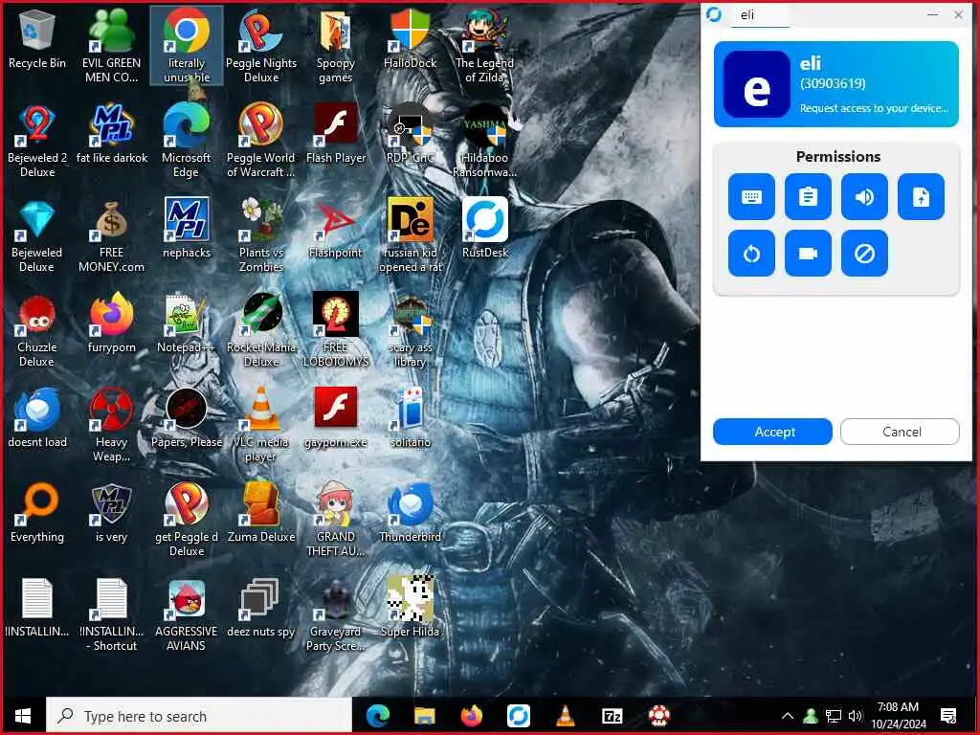Viewport: 980px width, 735px height.
Task: Select Chuzzle Deluxe desktop icon
Action: coord(37,331)
